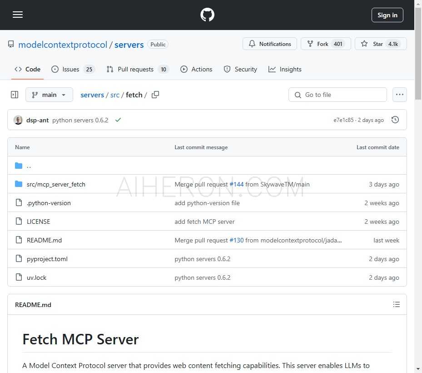Screen dimensions: 422x373
Task: Click the Issues count badge 25
Action: click(x=89, y=70)
